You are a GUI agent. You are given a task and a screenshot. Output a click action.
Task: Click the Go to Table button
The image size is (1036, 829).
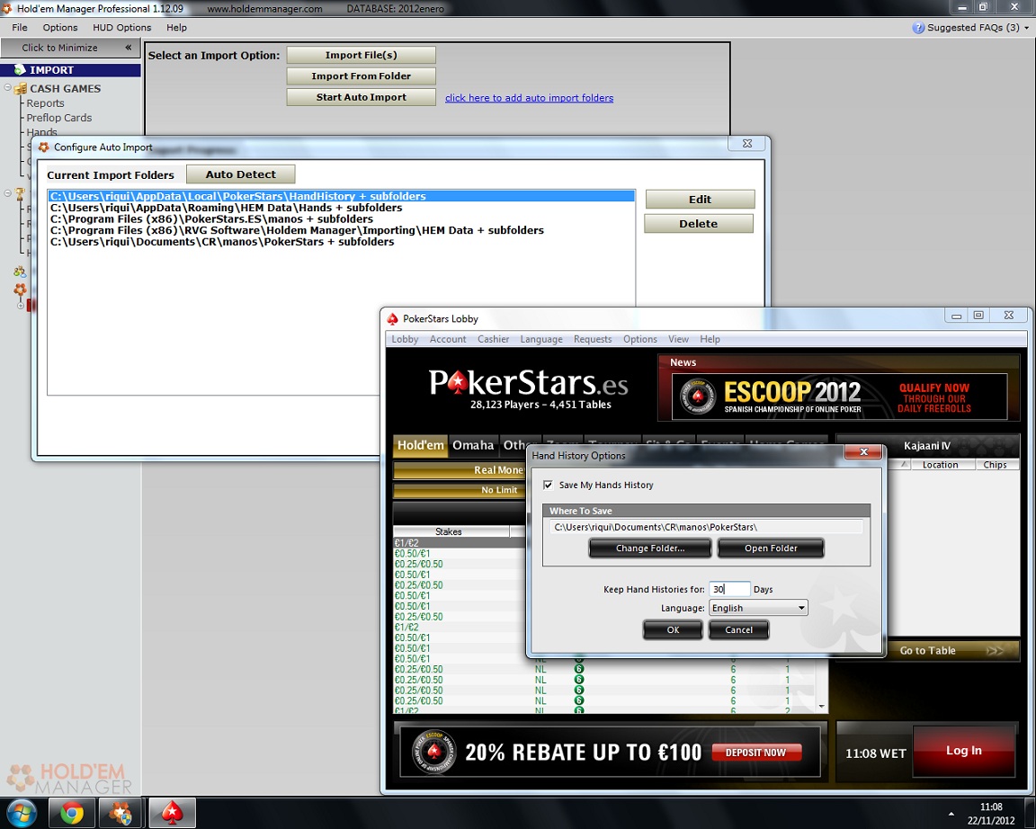[927, 651]
